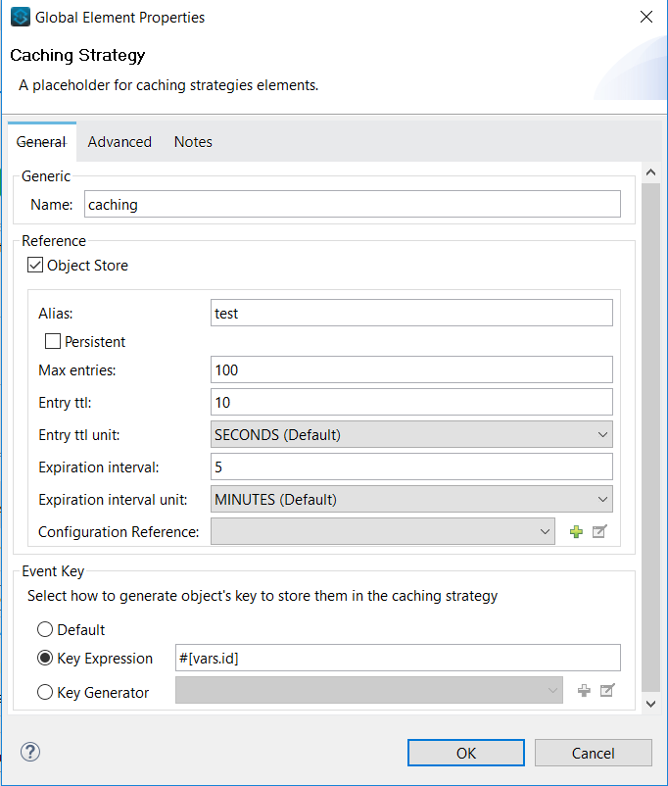Open the Entry ttl unit dropdown

tap(411, 434)
